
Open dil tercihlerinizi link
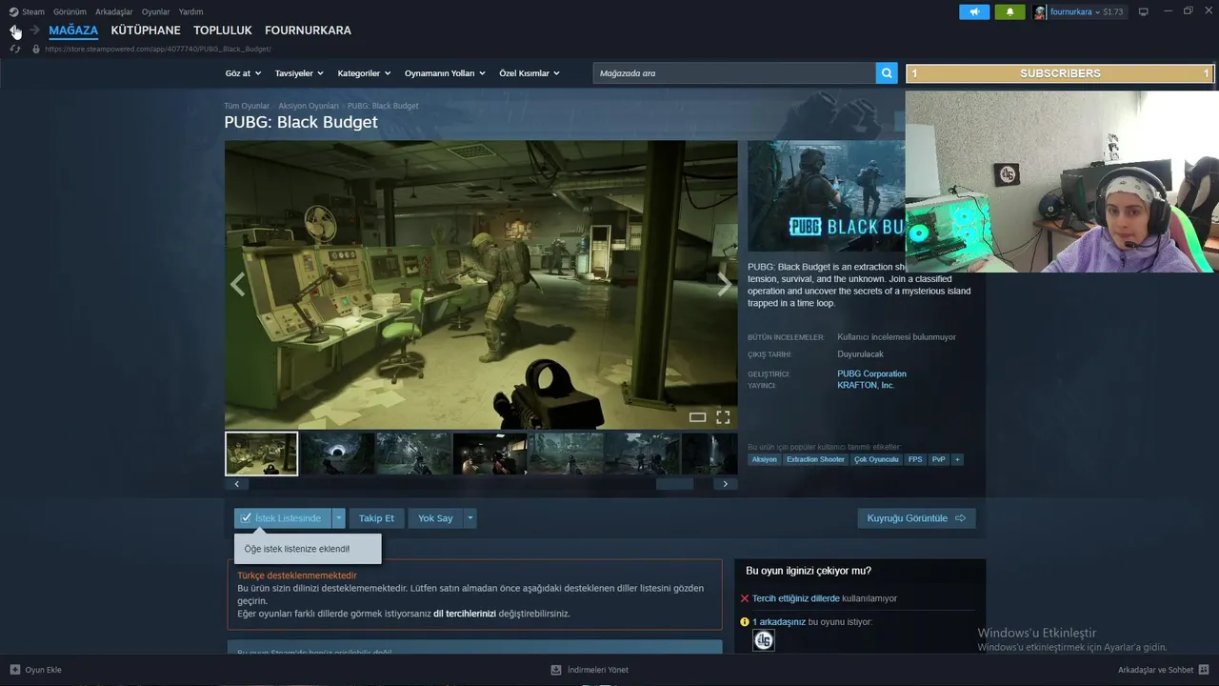[465, 614]
